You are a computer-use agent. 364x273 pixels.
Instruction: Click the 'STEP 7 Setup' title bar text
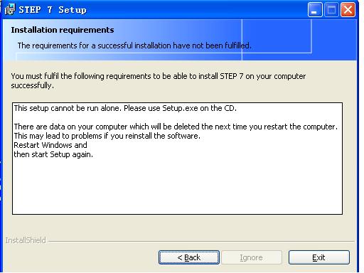pos(53,10)
